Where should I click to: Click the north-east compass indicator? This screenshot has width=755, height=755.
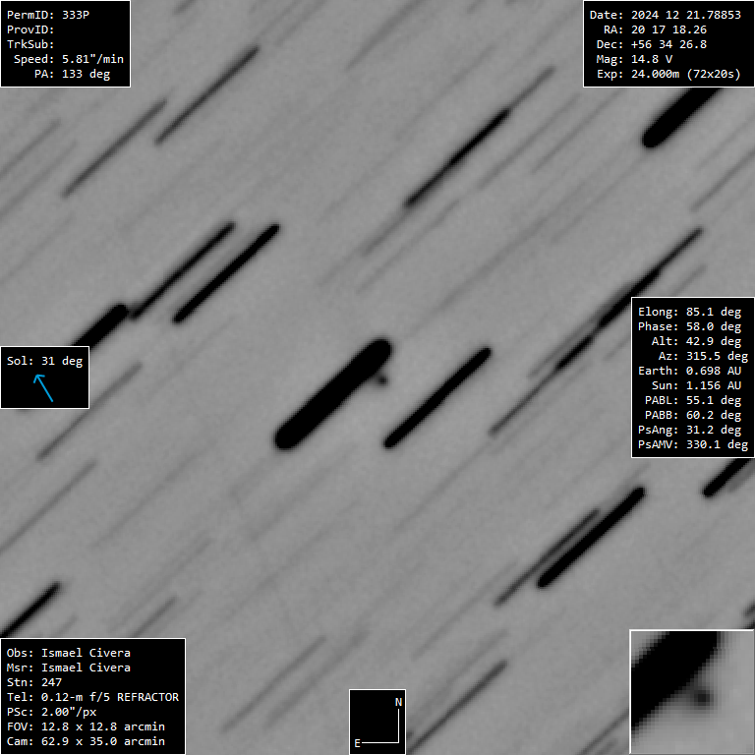(377, 722)
